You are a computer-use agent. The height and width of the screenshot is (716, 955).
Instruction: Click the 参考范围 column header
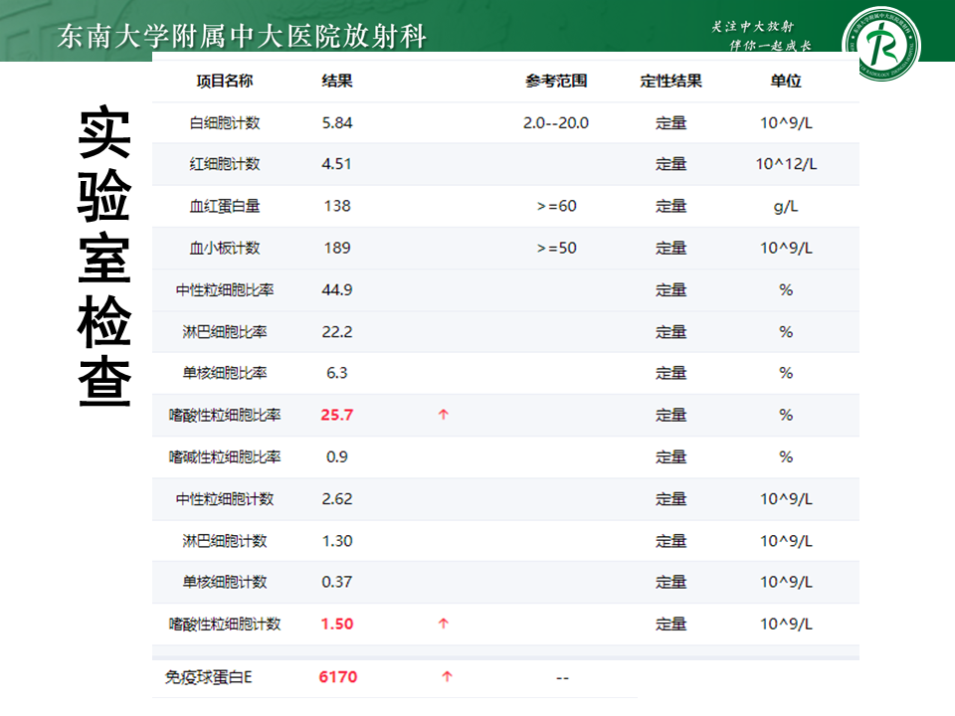click(x=556, y=82)
